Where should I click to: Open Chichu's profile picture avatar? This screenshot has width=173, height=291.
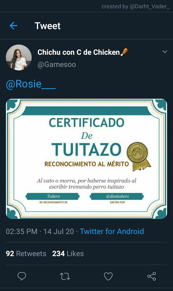click(x=19, y=57)
